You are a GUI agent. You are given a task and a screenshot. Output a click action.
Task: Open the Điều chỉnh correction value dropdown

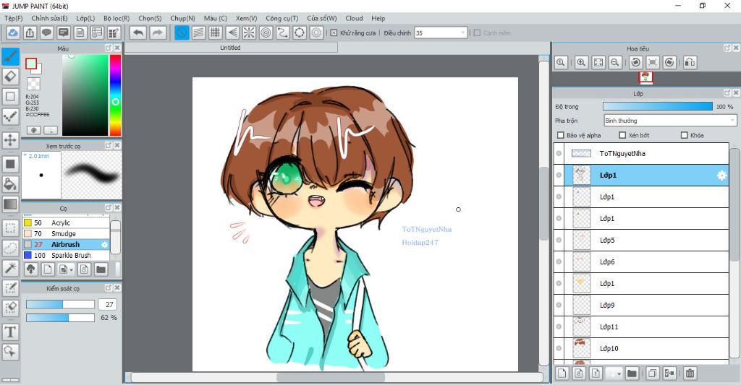pyautogui.click(x=441, y=33)
